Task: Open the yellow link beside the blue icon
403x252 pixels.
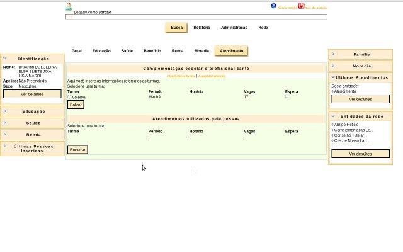Action: (x=288, y=8)
